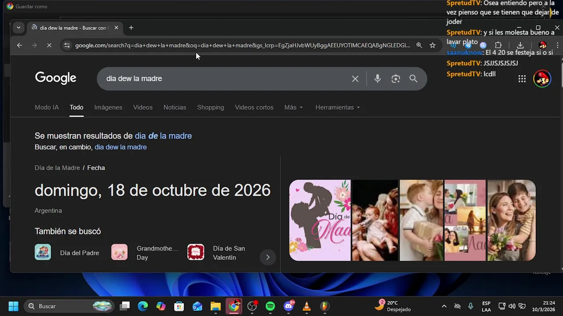Bookmark this page with the star
This screenshot has width=563, height=316.
432,45
